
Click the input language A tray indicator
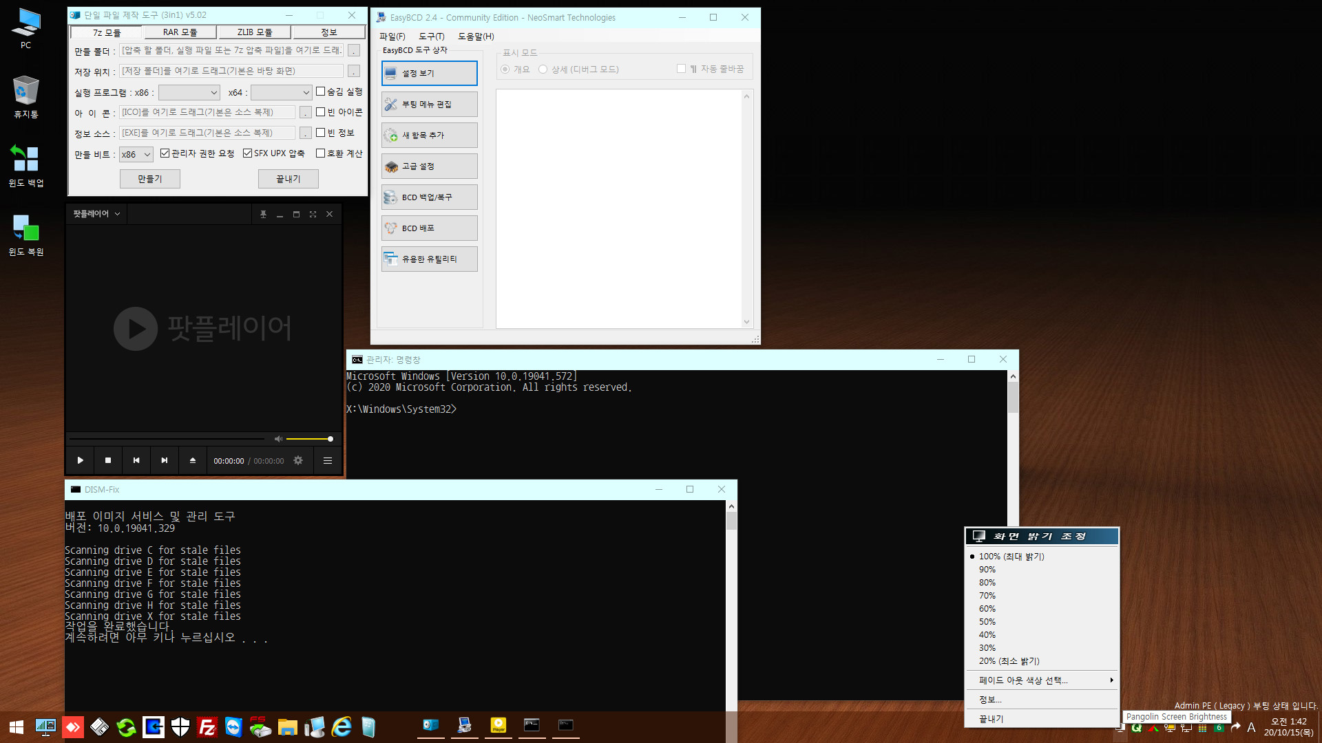tap(1251, 727)
